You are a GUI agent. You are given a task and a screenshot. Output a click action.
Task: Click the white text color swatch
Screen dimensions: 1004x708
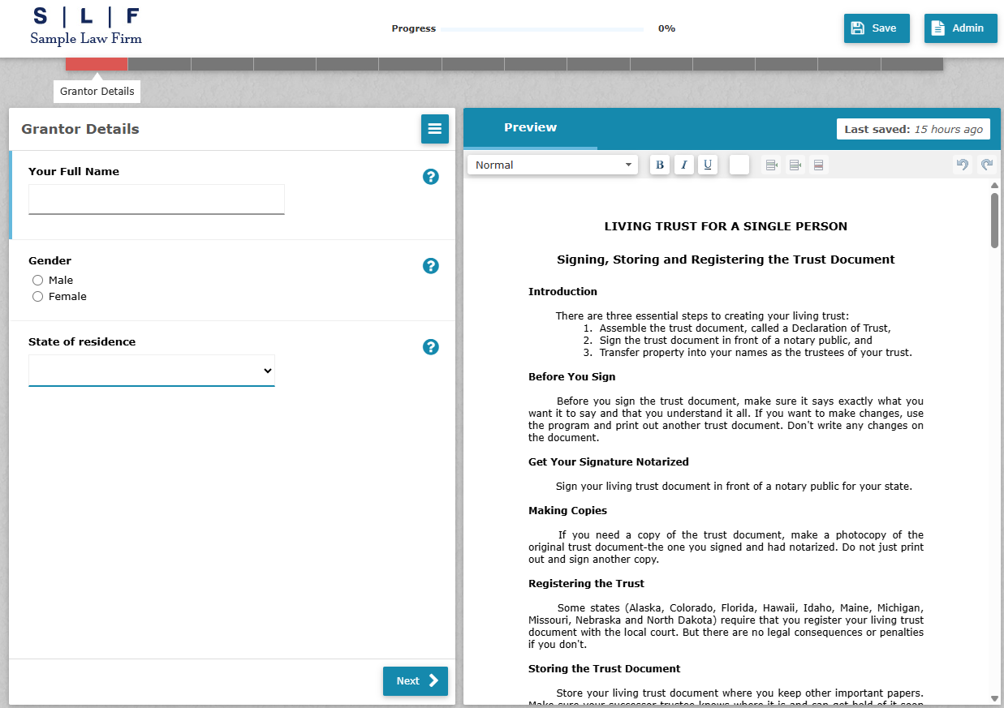pos(739,164)
